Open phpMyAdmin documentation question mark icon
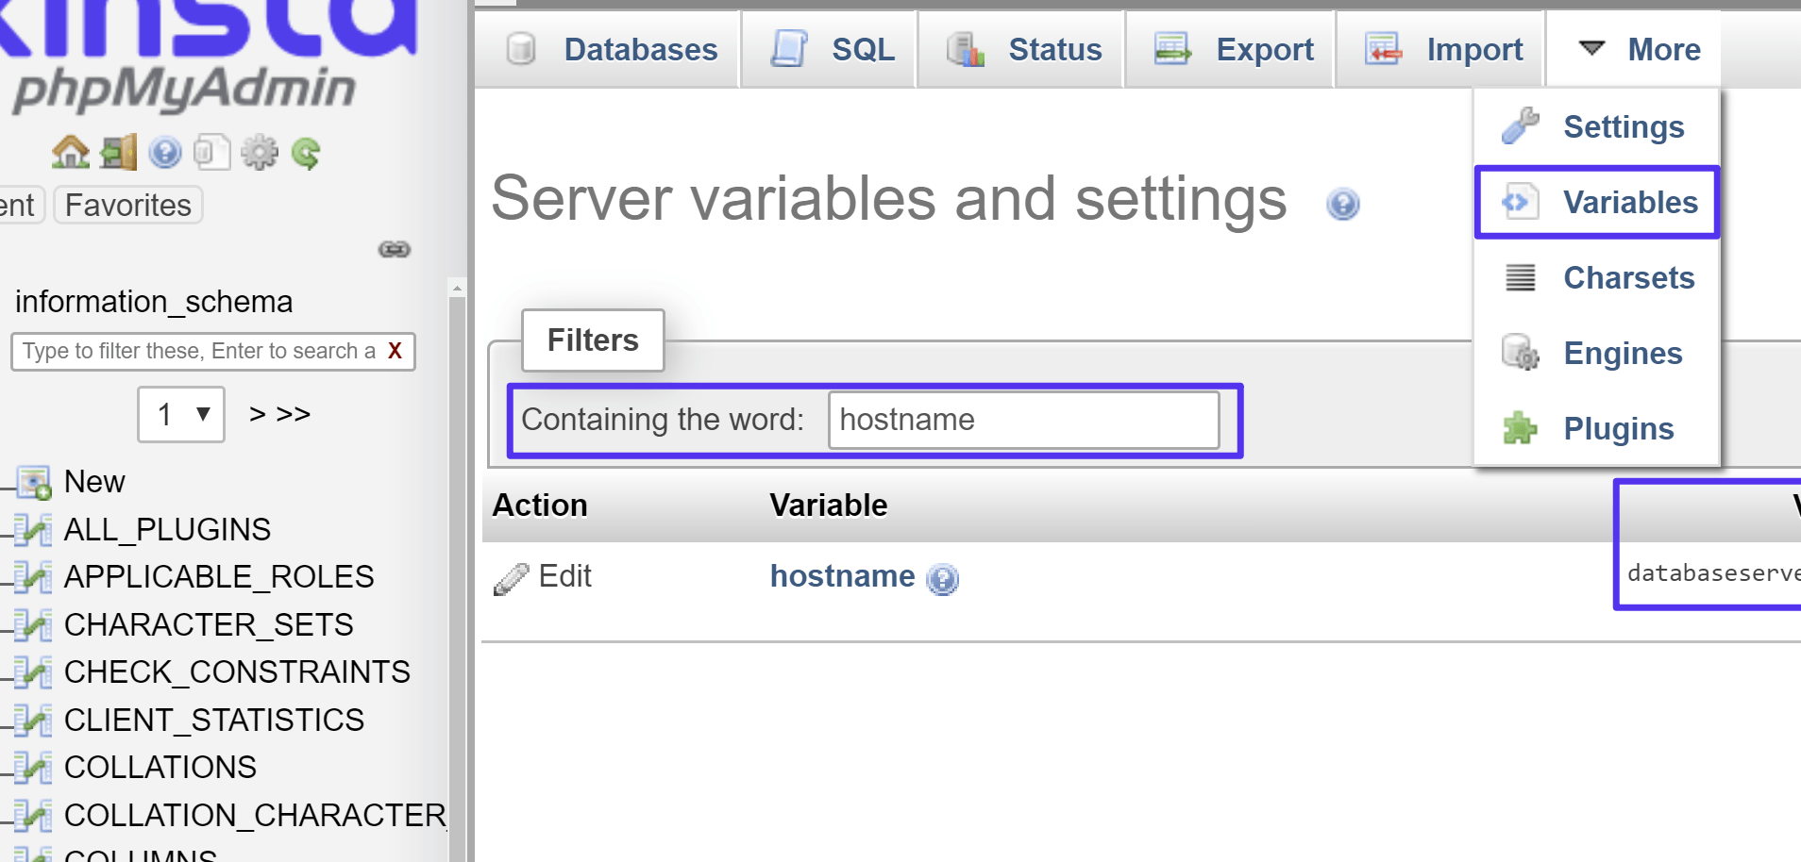This screenshot has width=1801, height=862. [x=165, y=152]
